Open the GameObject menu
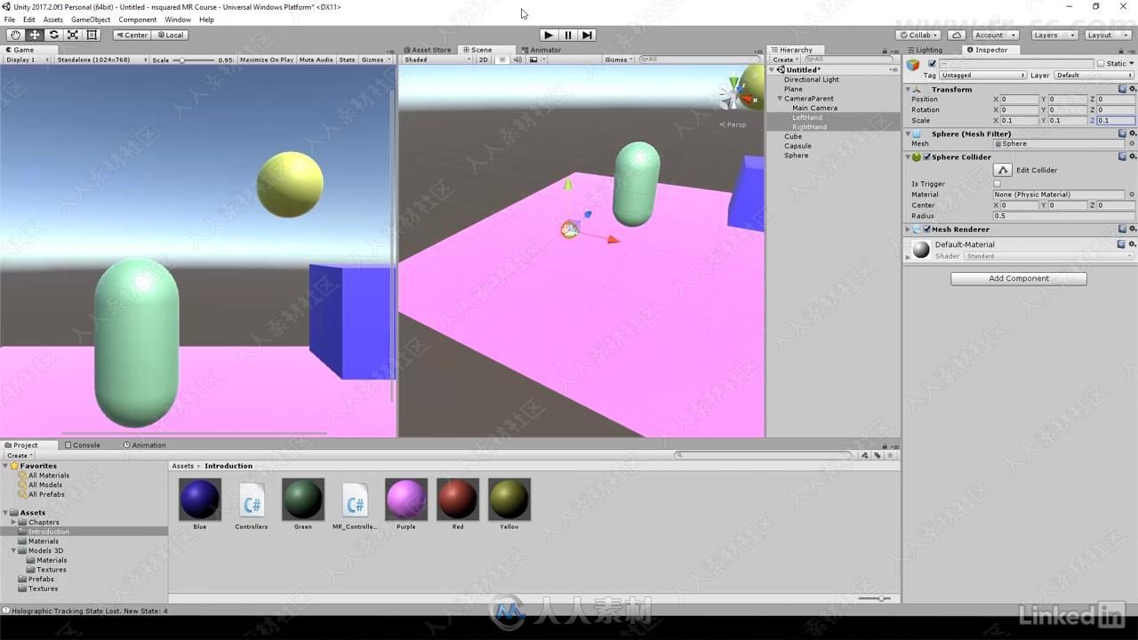The width and height of the screenshot is (1138, 640). pyautogui.click(x=91, y=20)
